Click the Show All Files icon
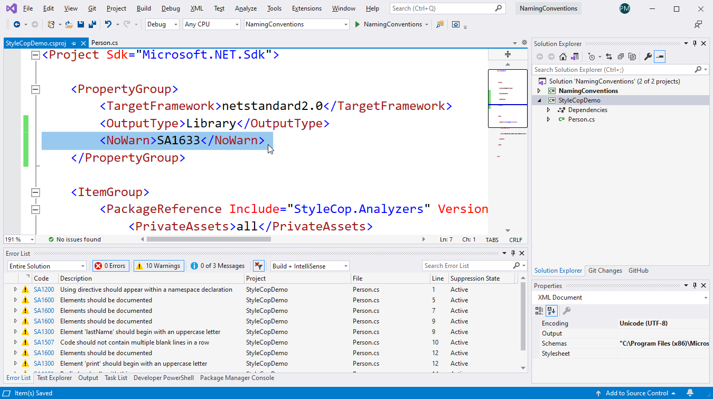Screen dimensions: 713x399 click(632, 57)
